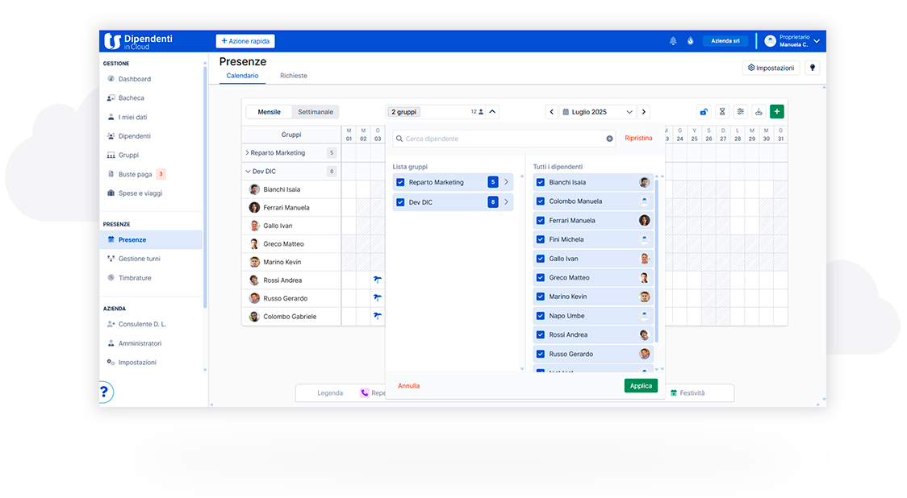This screenshot has width=907, height=498.
Task: Click the water drop icon in header
Action: pyautogui.click(x=690, y=41)
